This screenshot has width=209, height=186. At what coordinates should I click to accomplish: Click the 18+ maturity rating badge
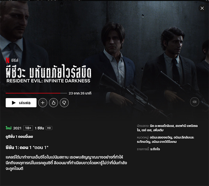click(28, 128)
